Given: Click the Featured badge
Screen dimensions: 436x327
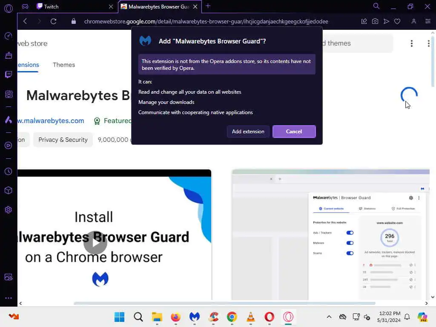Looking at the screenshot, I should click(x=112, y=121).
